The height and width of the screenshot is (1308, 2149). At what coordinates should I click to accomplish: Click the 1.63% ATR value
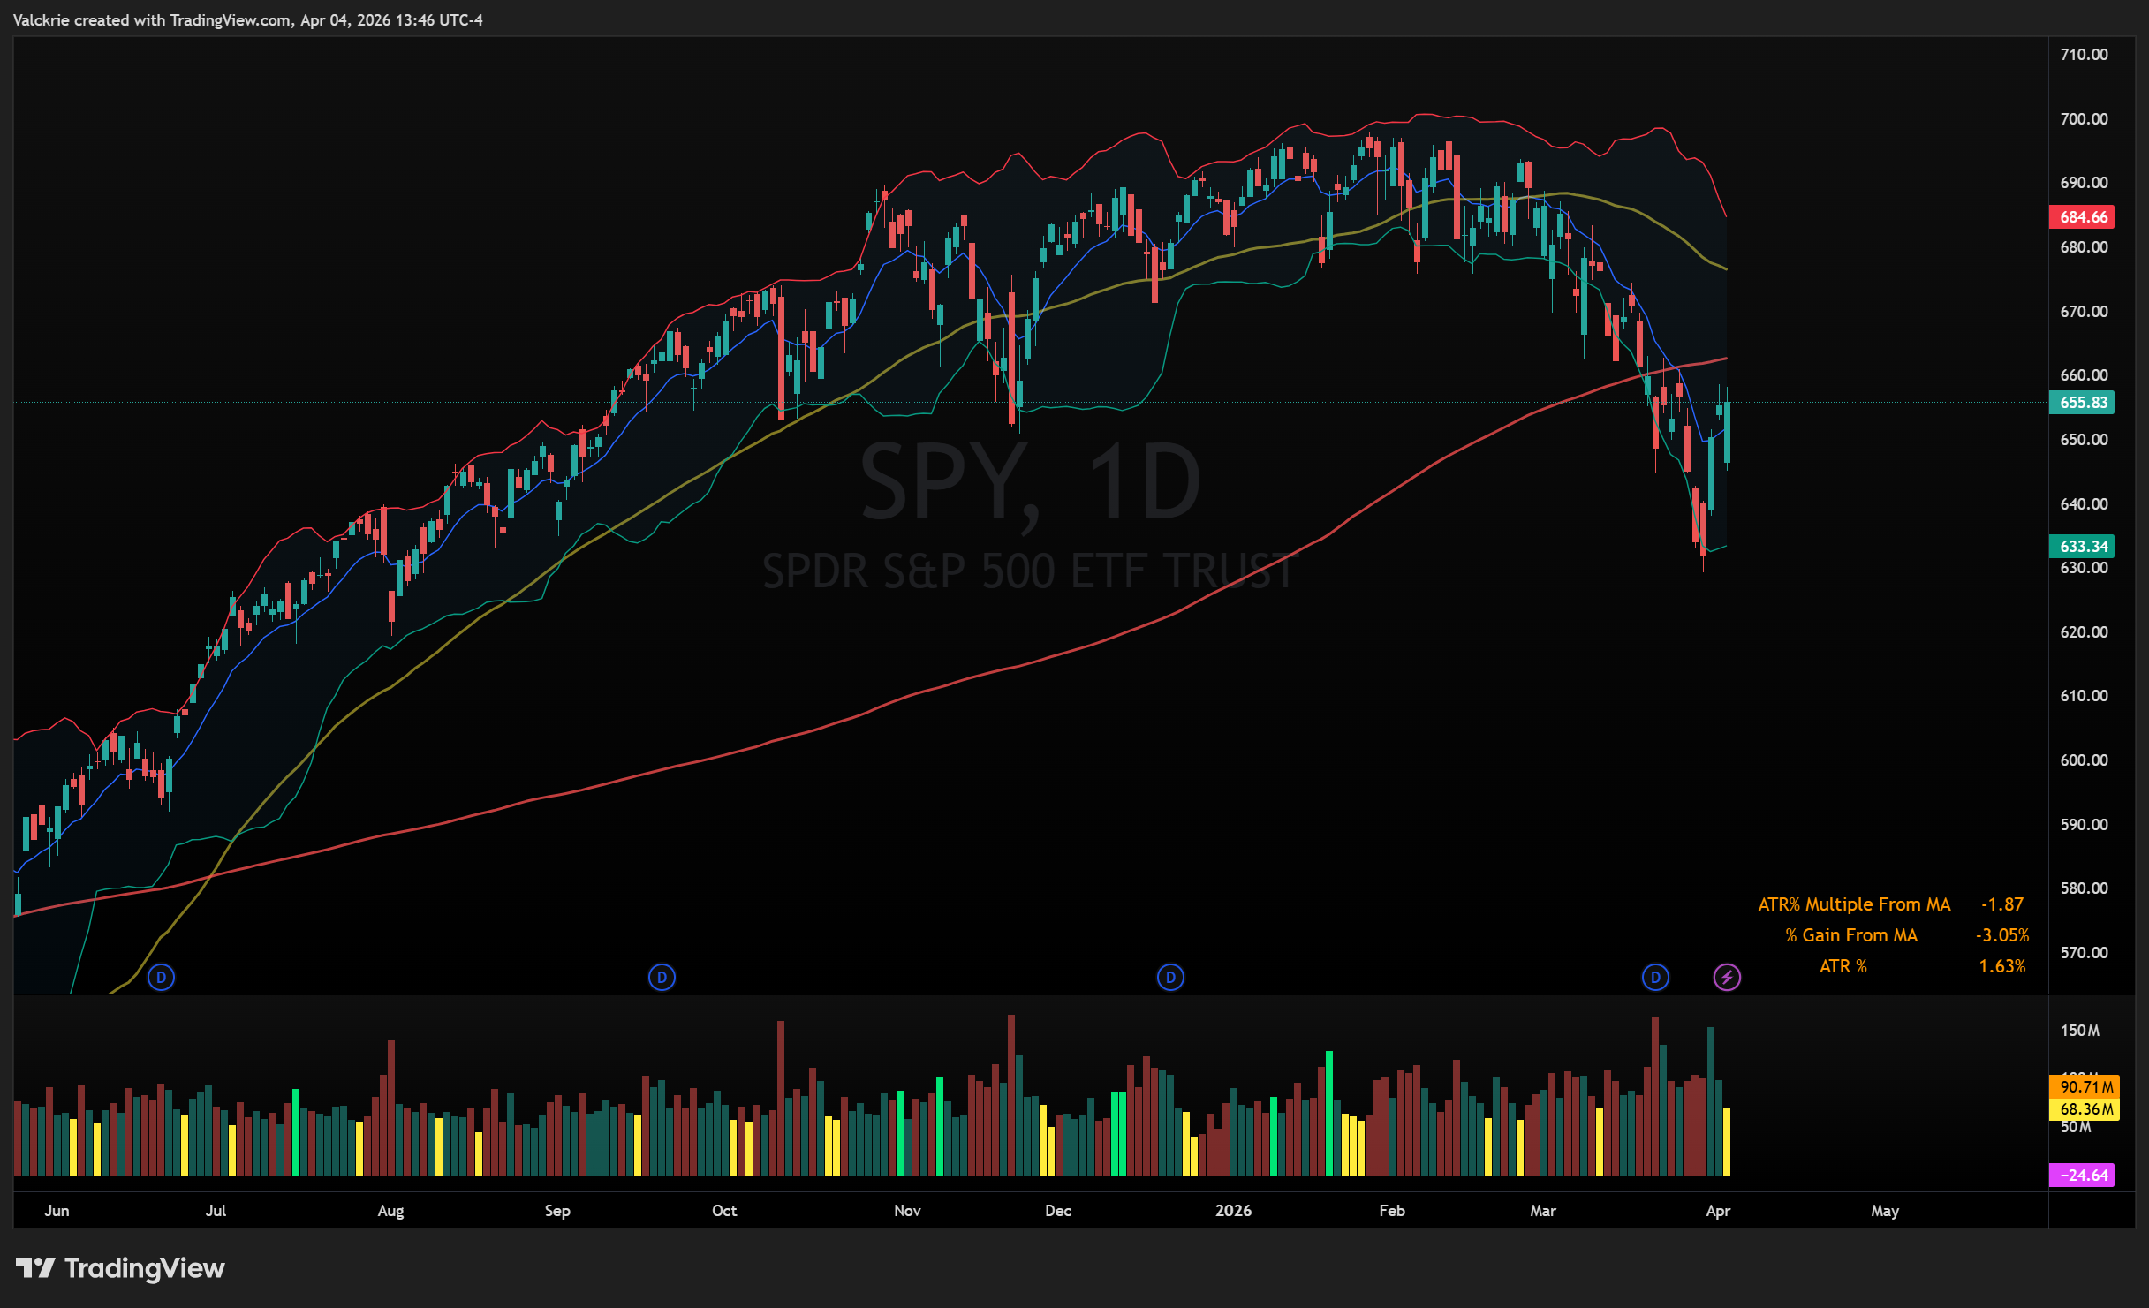2001,966
